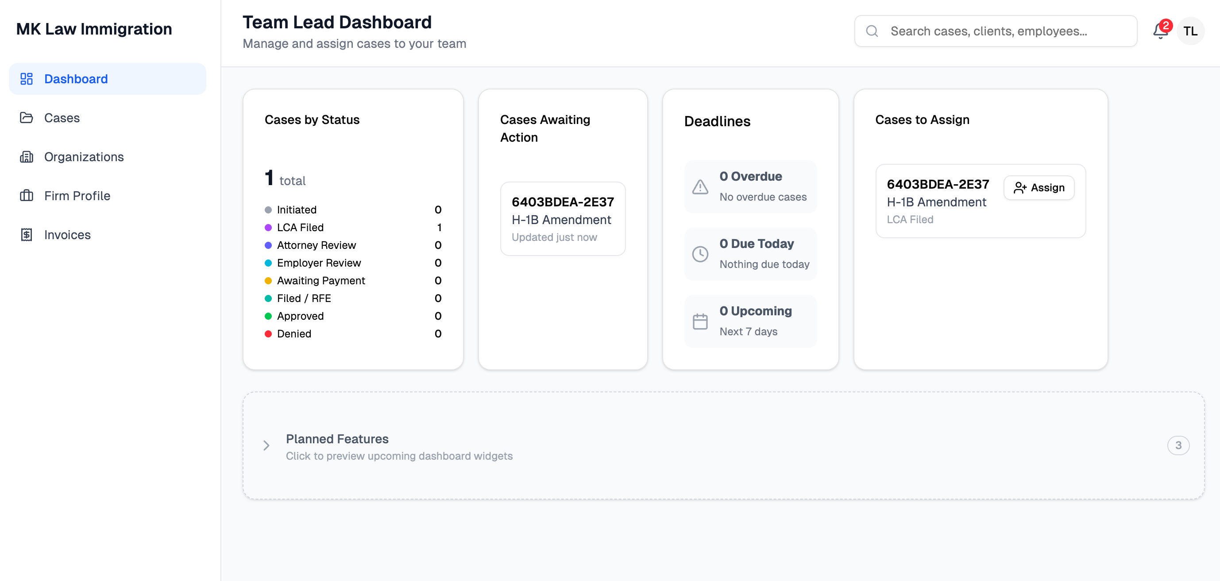The width and height of the screenshot is (1220, 581).
Task: Click the H-1B Amendment text in awaiting card
Action: coord(561,219)
